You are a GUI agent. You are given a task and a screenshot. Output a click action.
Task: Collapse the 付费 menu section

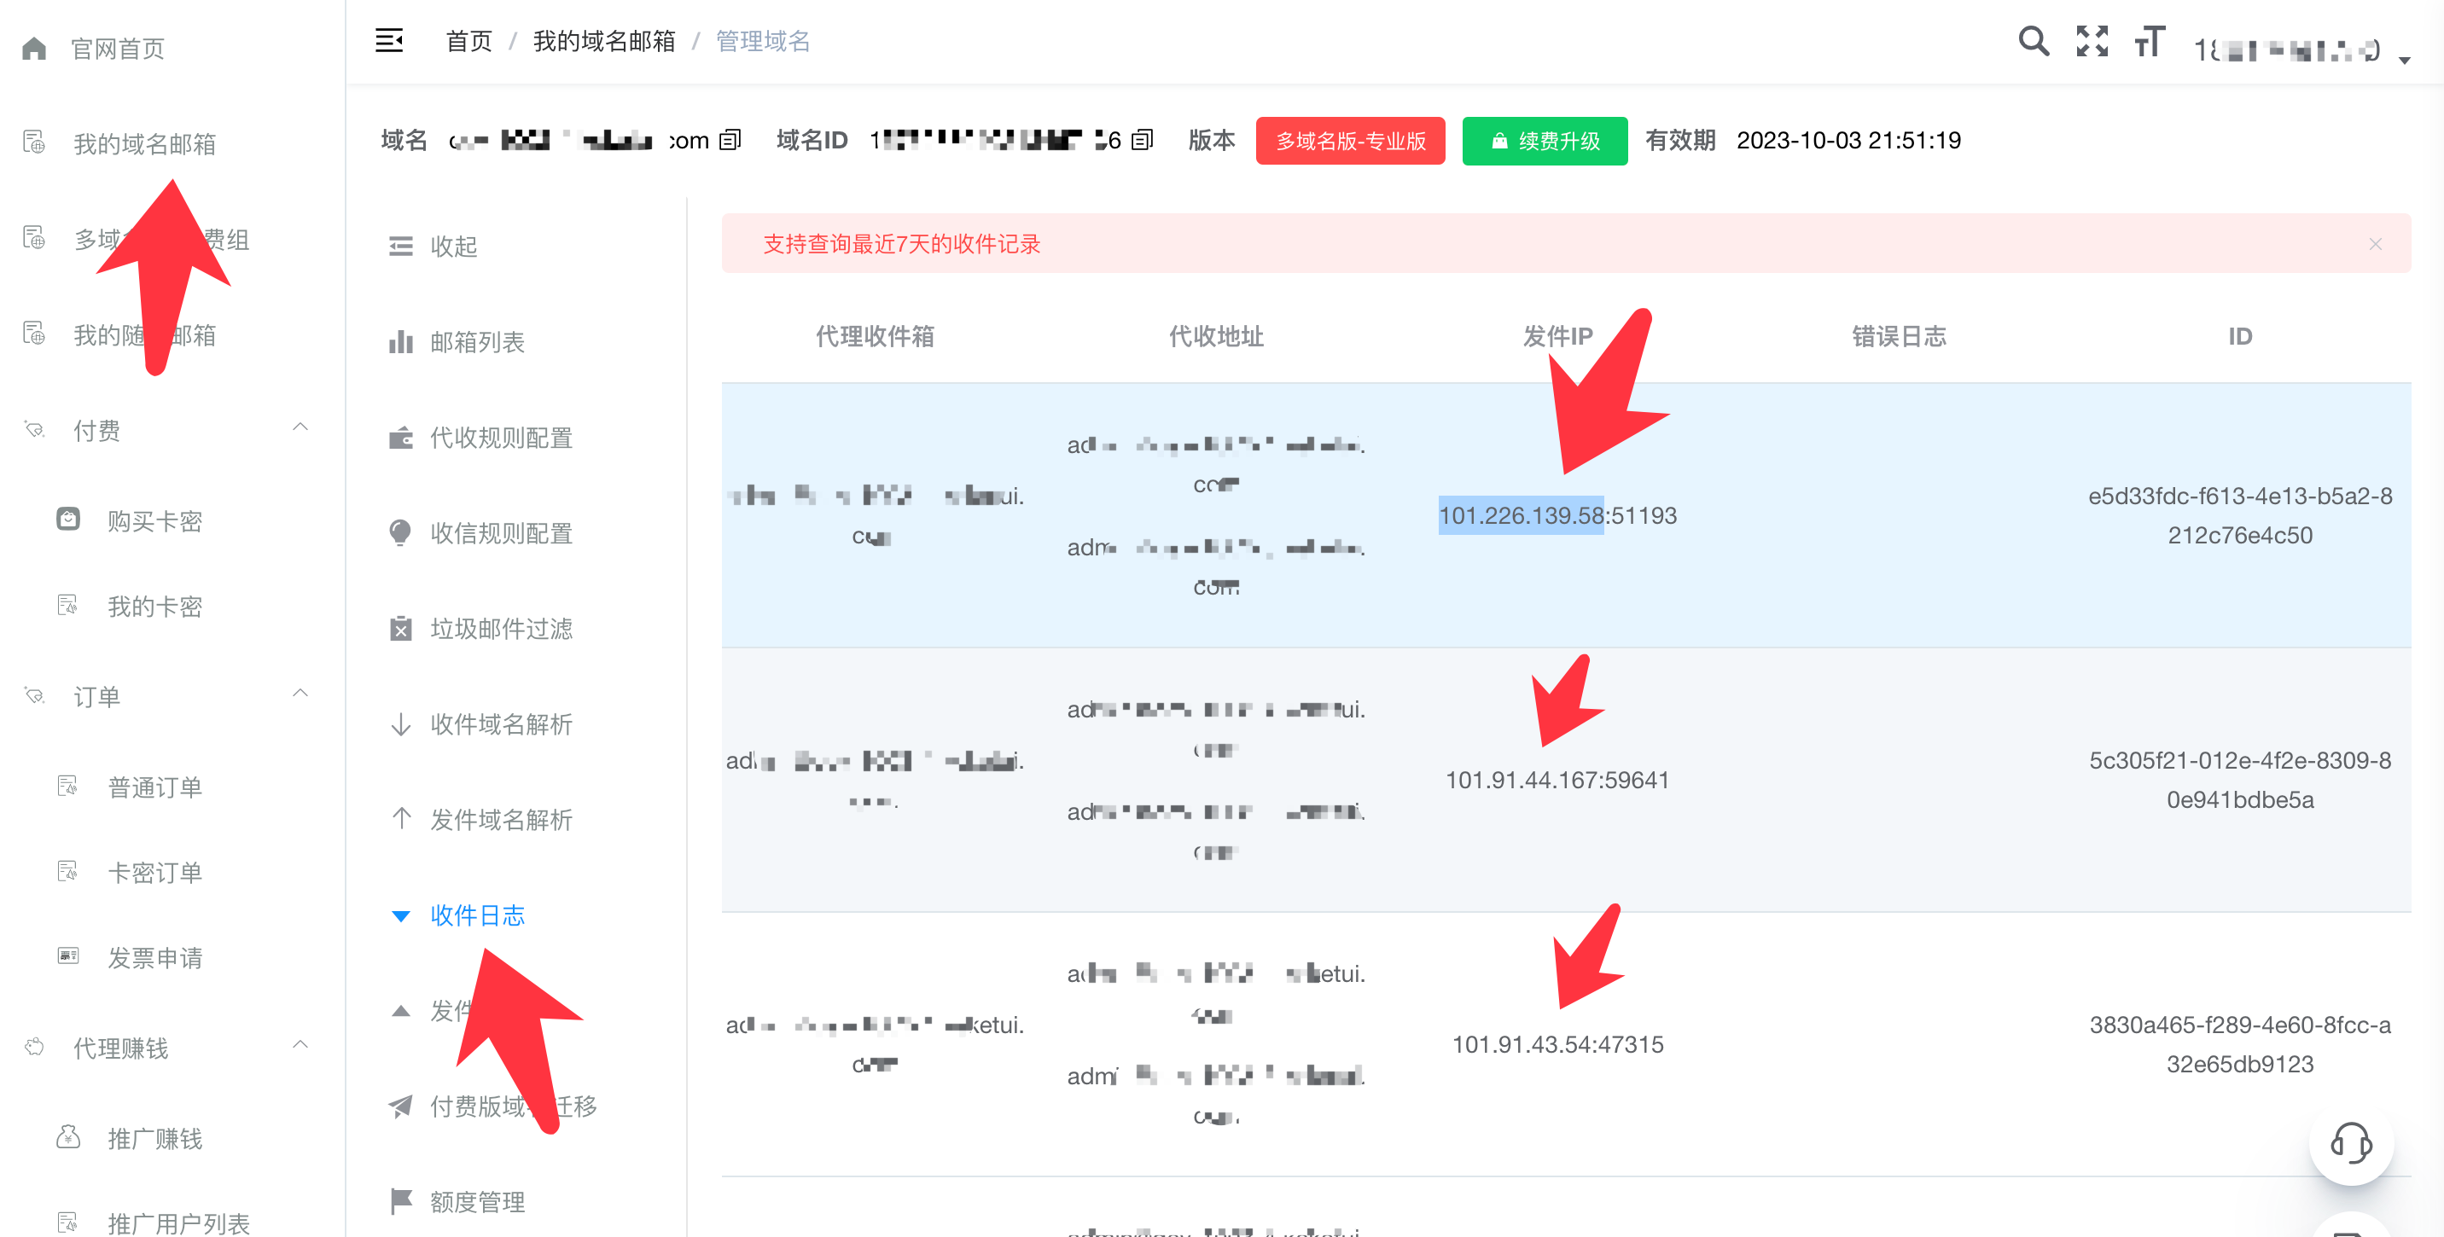click(300, 427)
